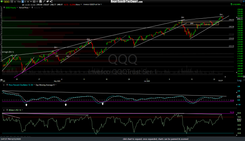Click the green plus add-symbol icon
245x141 pixels.
2,2
